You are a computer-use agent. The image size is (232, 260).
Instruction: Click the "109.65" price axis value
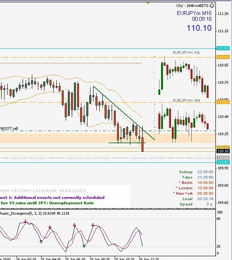coord(223,203)
